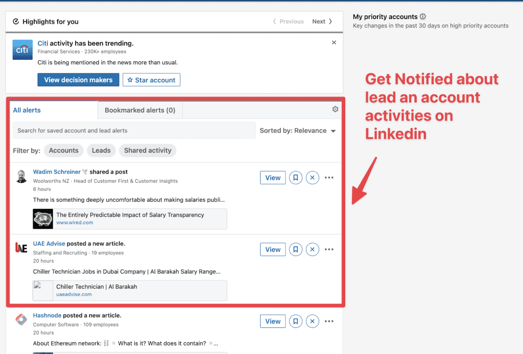The image size is (523, 354).
Task: Open alert settings gear icon
Action: 335,109
